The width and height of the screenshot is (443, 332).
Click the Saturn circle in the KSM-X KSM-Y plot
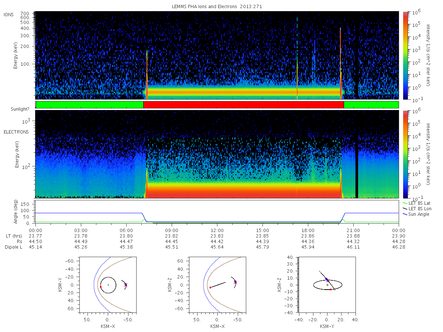coord(108,285)
